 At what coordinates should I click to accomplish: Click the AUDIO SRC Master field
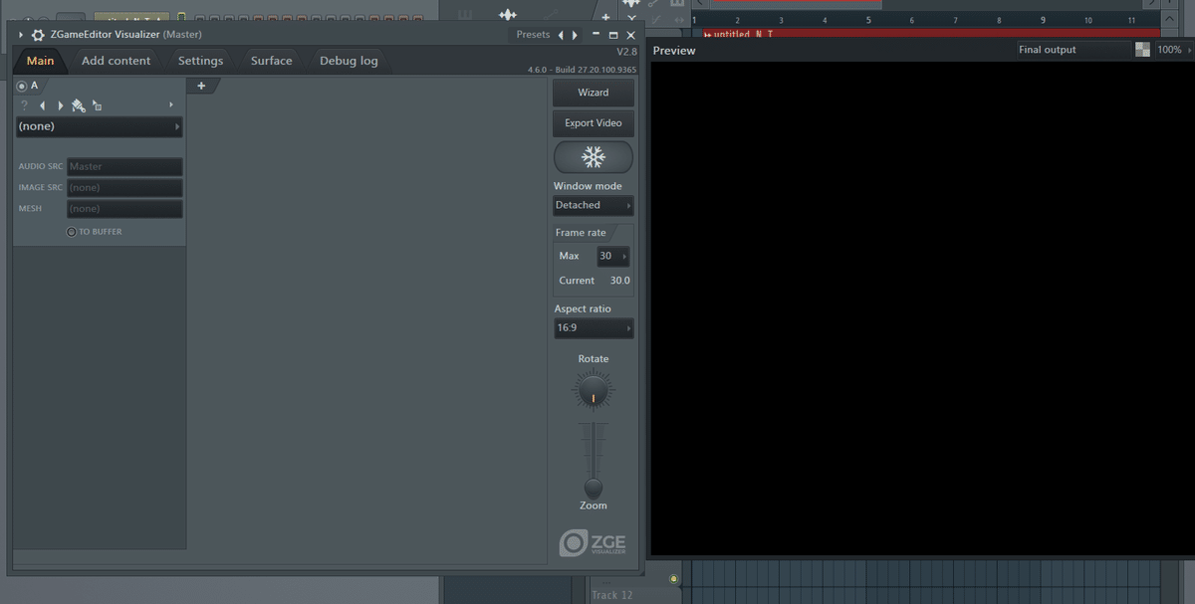click(x=124, y=166)
